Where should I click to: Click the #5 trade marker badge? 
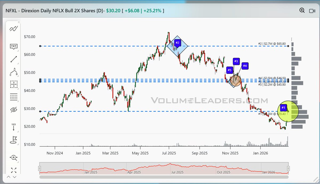229,70
